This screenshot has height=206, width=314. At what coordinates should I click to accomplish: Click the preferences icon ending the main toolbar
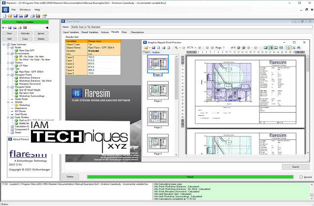[x=44, y=16]
